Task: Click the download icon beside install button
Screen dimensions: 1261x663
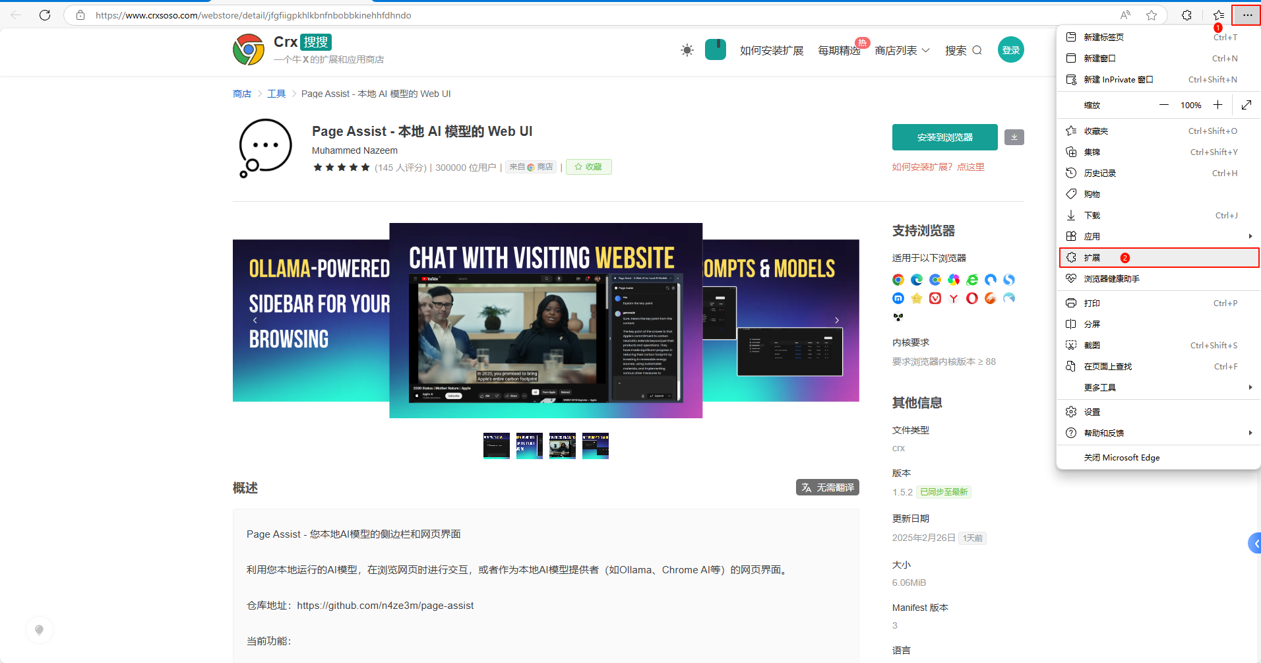Action: point(1014,137)
